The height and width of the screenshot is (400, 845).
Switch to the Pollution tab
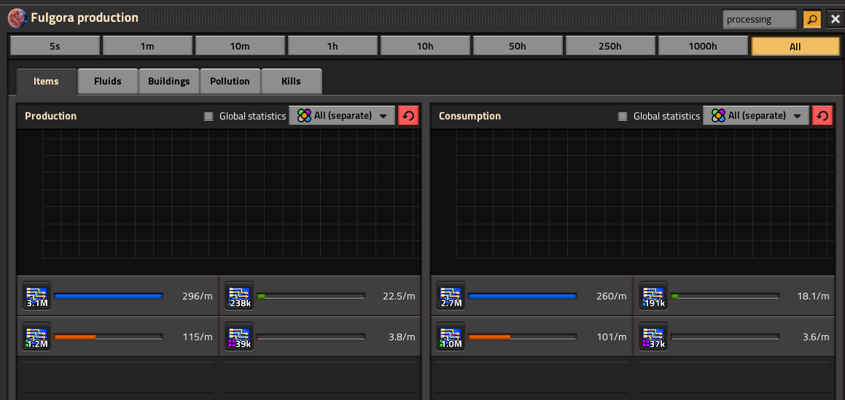[x=230, y=82]
